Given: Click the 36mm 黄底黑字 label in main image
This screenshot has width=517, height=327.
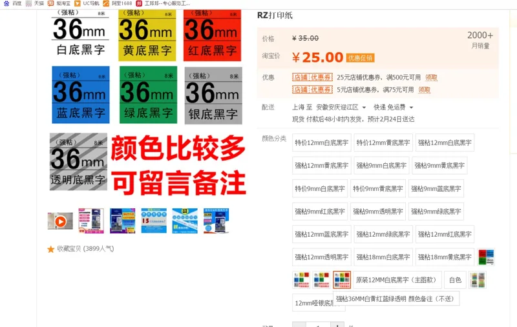Looking at the screenshot, I should [x=147, y=35].
